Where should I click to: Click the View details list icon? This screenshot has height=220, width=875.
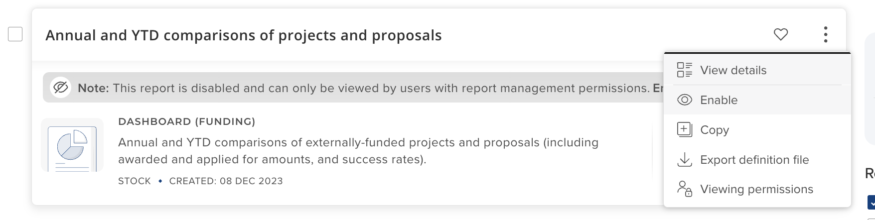[685, 70]
